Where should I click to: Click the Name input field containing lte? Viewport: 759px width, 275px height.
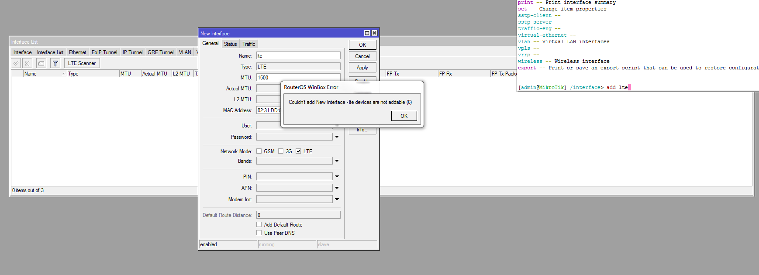tap(298, 56)
